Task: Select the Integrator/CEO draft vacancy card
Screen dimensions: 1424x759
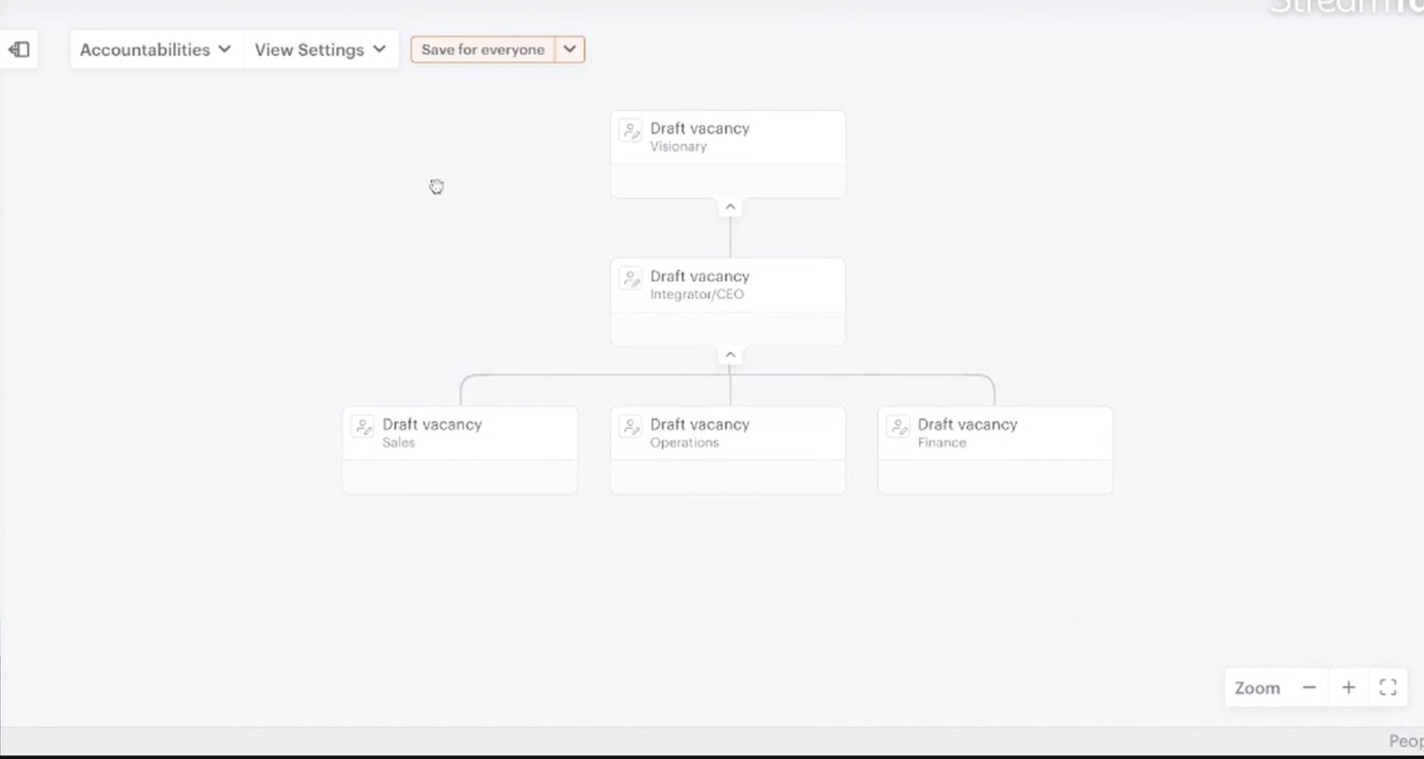Action: [728, 302]
